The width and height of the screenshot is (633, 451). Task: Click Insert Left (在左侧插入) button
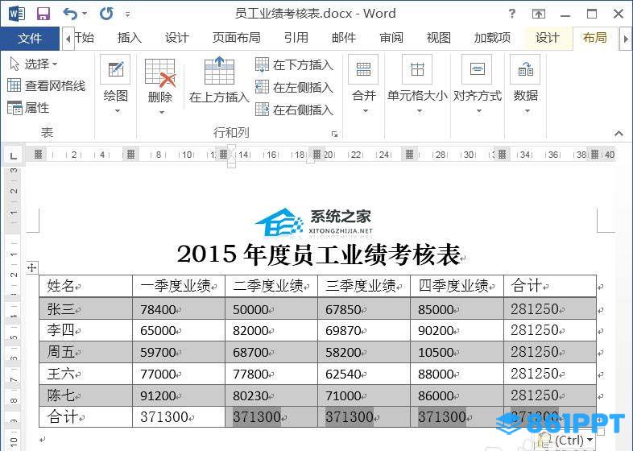tap(294, 87)
